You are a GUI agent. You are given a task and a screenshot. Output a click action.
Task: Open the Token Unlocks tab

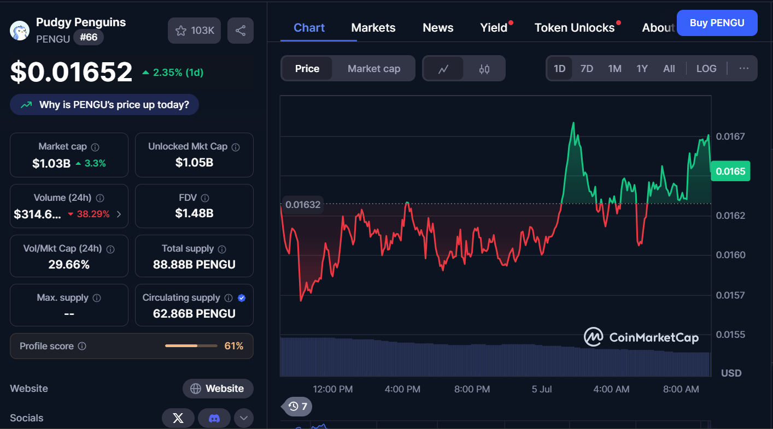coord(575,28)
